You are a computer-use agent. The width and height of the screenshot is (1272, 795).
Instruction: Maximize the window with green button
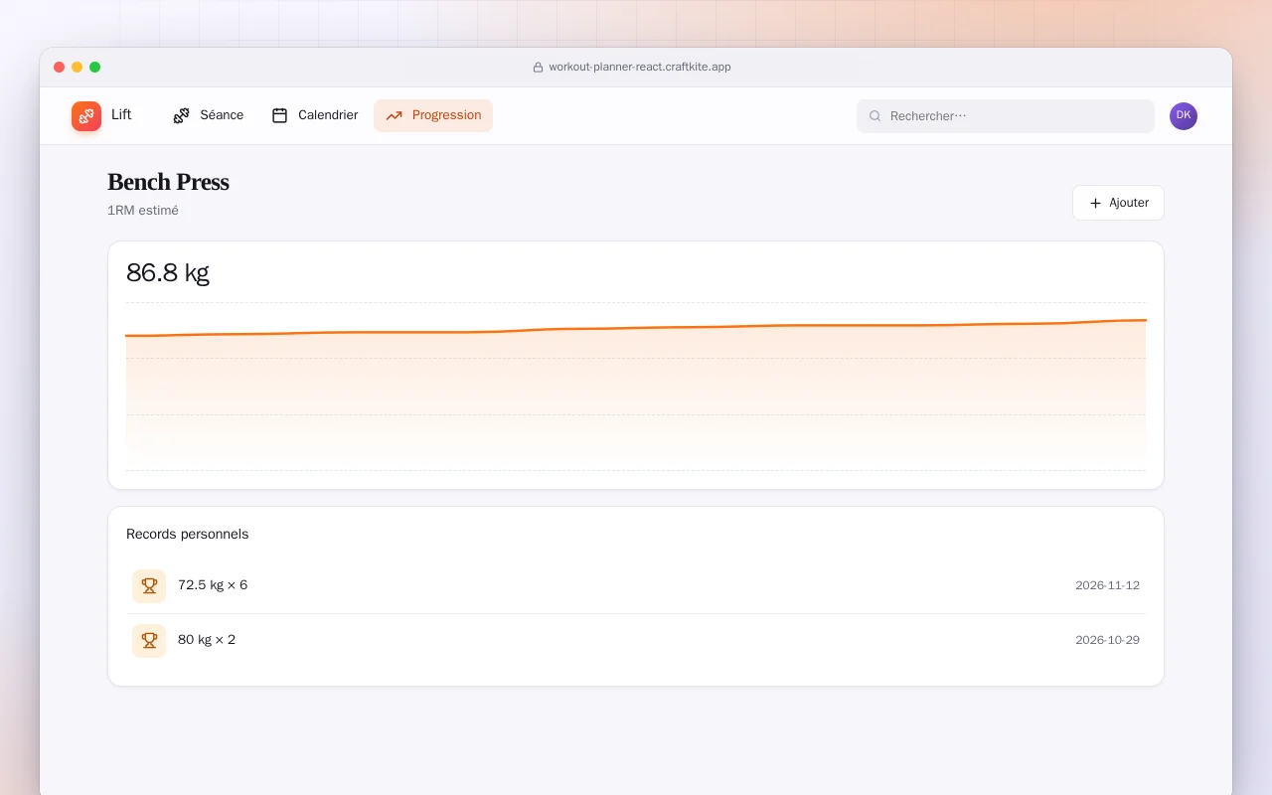point(95,68)
